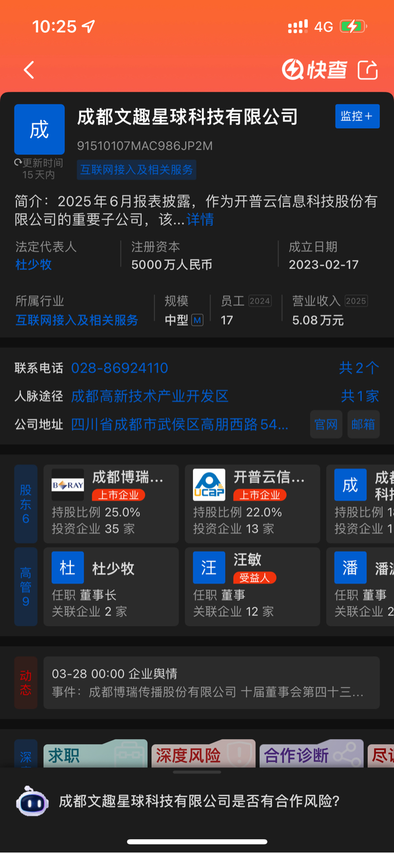Open the 求职 job seeking card

[95, 753]
